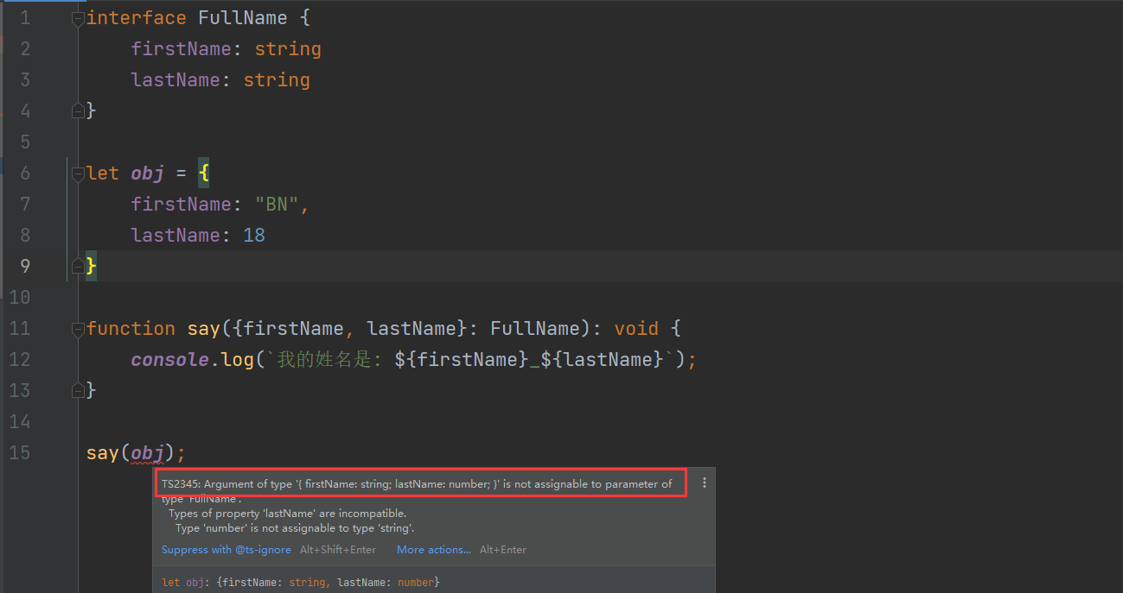Click "Types of property 'lastName' are incompatible" text

click(x=287, y=514)
